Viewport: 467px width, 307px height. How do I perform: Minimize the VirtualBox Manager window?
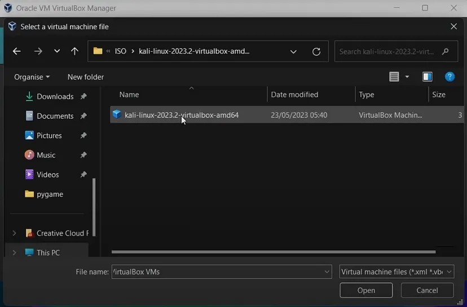(x=396, y=8)
